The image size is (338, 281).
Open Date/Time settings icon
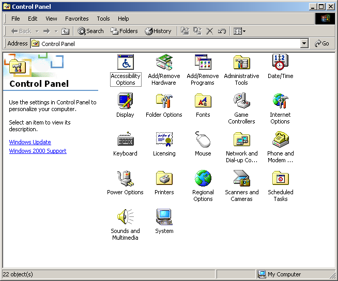[x=280, y=63]
